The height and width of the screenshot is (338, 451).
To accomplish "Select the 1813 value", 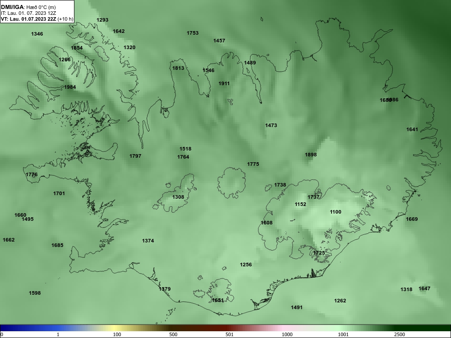I will [x=178, y=68].
